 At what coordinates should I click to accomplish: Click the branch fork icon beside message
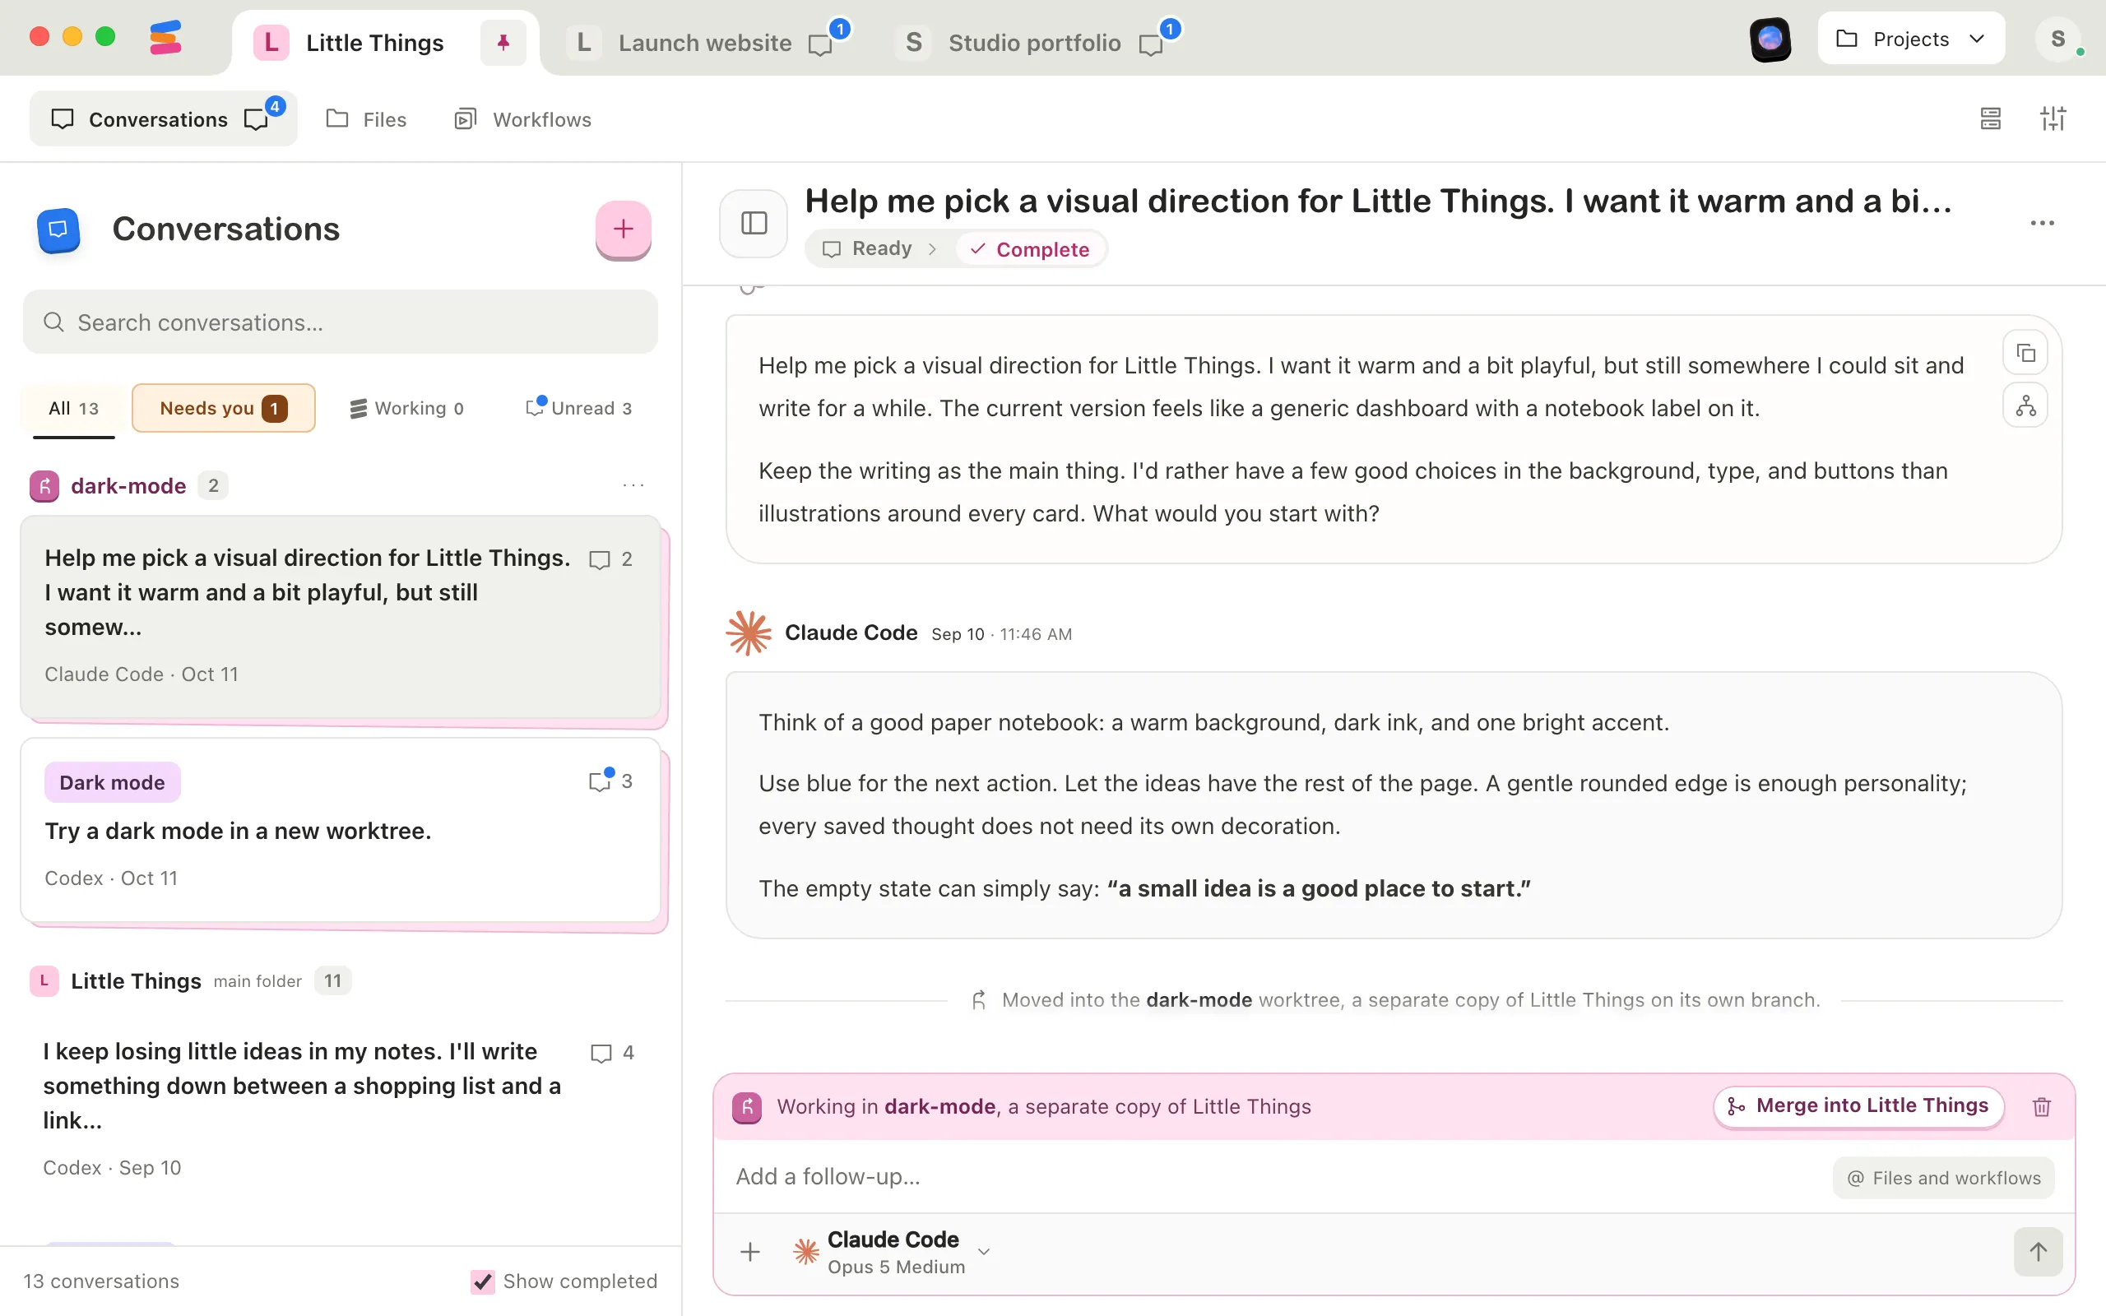click(2025, 405)
